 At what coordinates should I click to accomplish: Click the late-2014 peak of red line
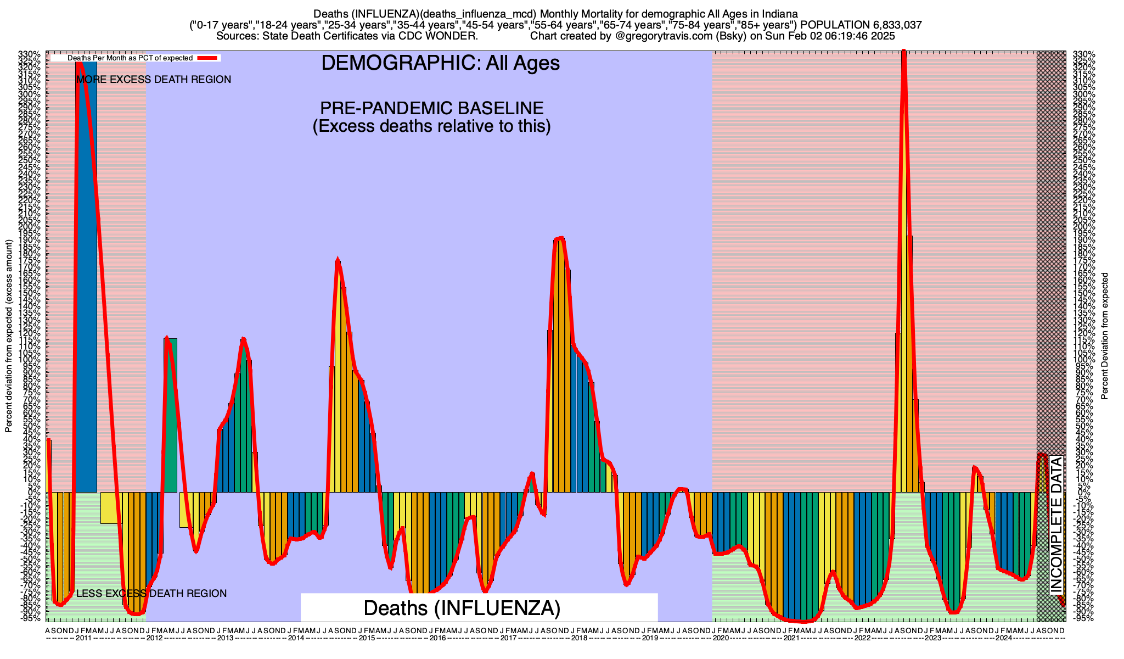pos(338,260)
